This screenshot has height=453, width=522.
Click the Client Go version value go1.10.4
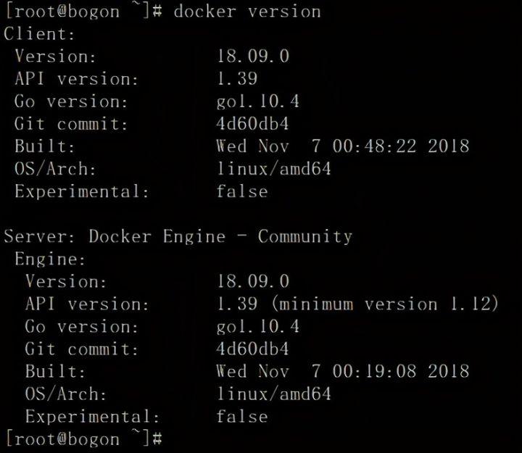click(257, 101)
